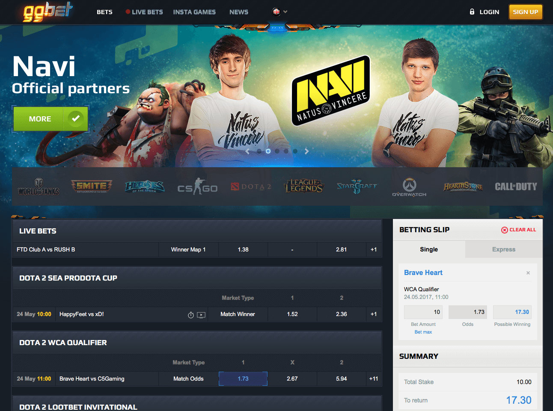Select the third banner carousel dot
Screen dimensions: 553x411
277,151
